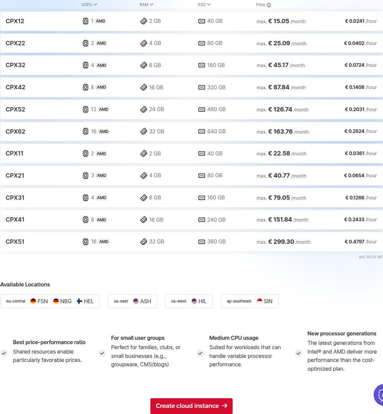Click the Singapore flag next to SIN
The image size is (383, 414).
click(x=259, y=301)
